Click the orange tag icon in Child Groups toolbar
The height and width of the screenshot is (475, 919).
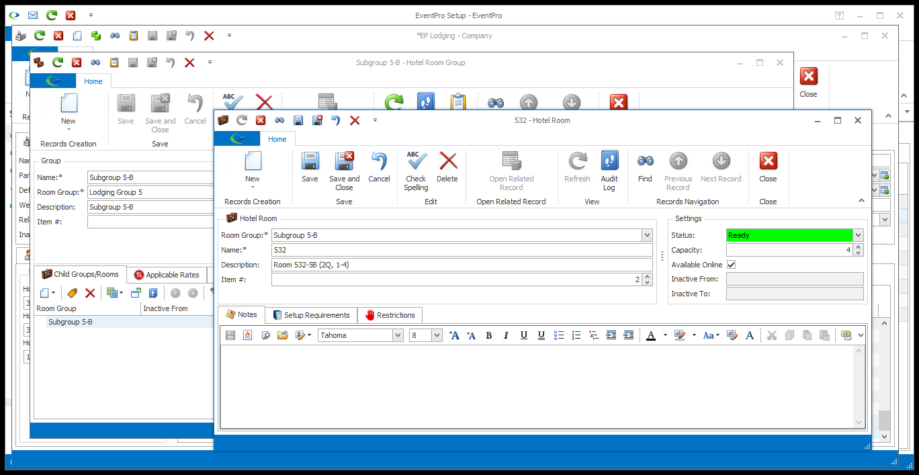[x=73, y=293]
